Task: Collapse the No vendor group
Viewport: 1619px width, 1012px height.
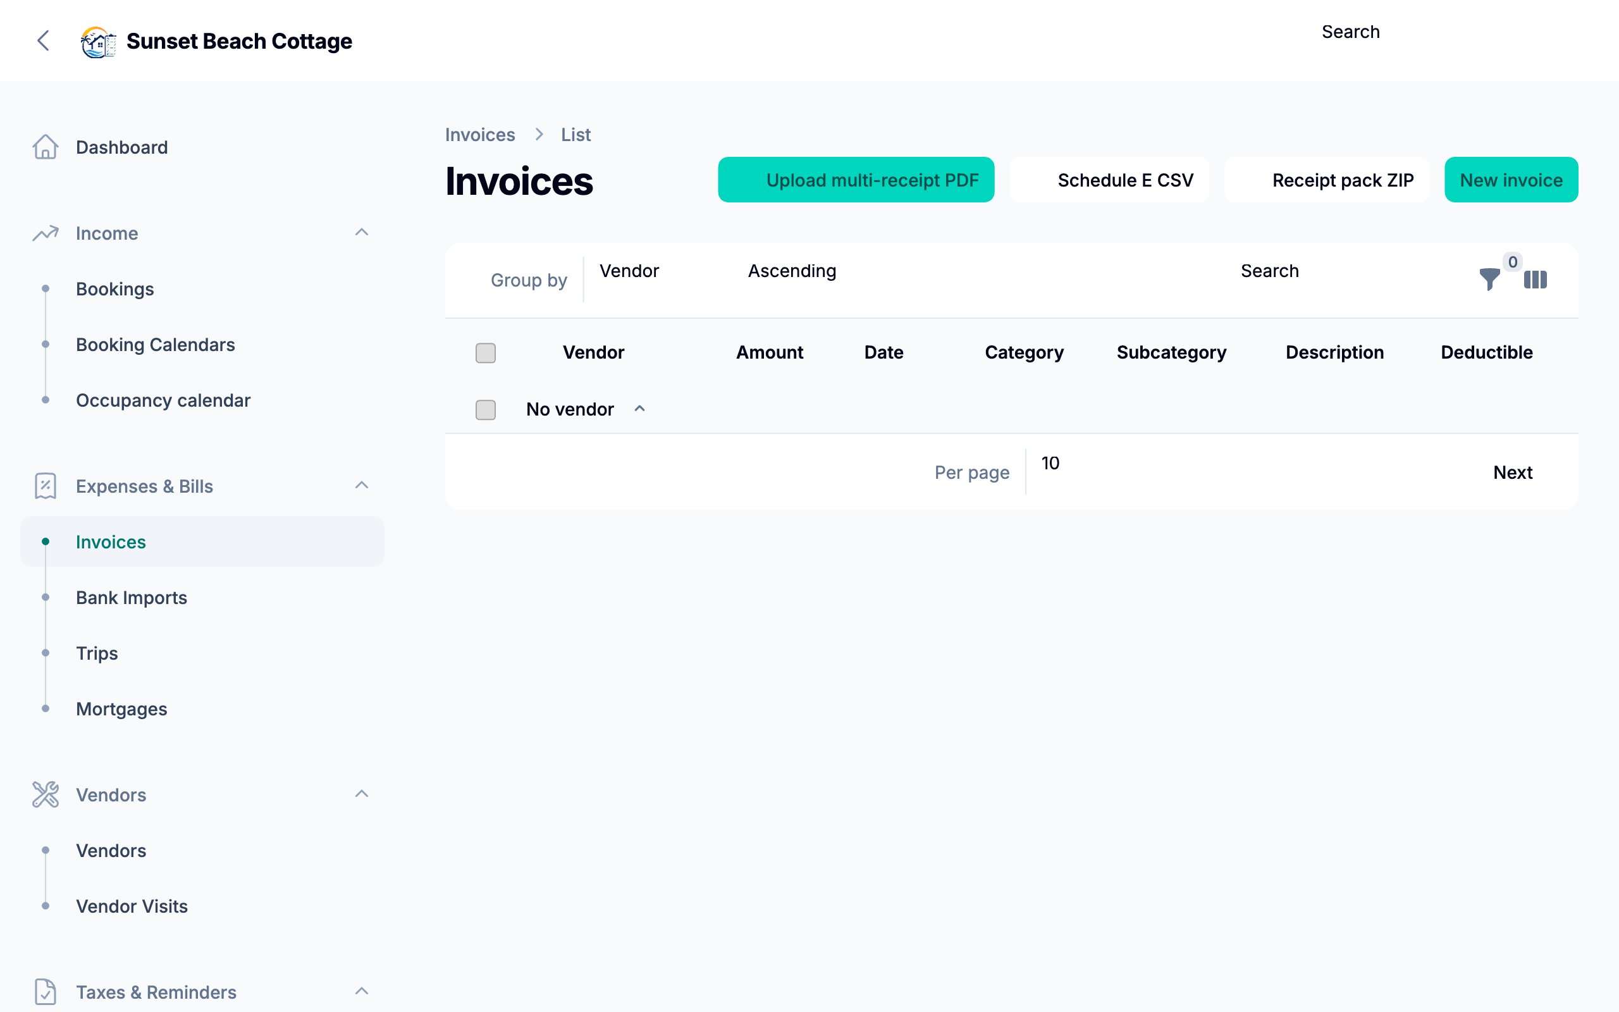Action: tap(640, 409)
